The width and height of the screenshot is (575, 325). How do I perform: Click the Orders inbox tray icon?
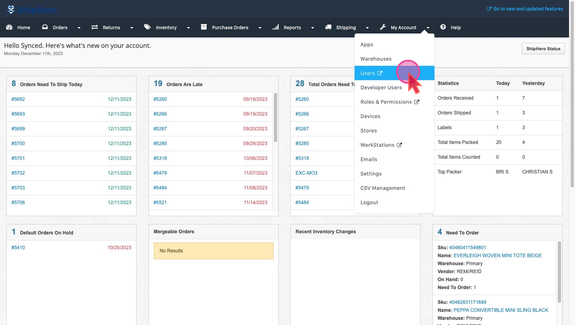[x=45, y=27]
